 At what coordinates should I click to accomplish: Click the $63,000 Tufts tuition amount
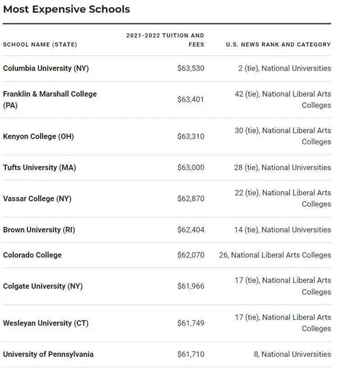pos(191,168)
